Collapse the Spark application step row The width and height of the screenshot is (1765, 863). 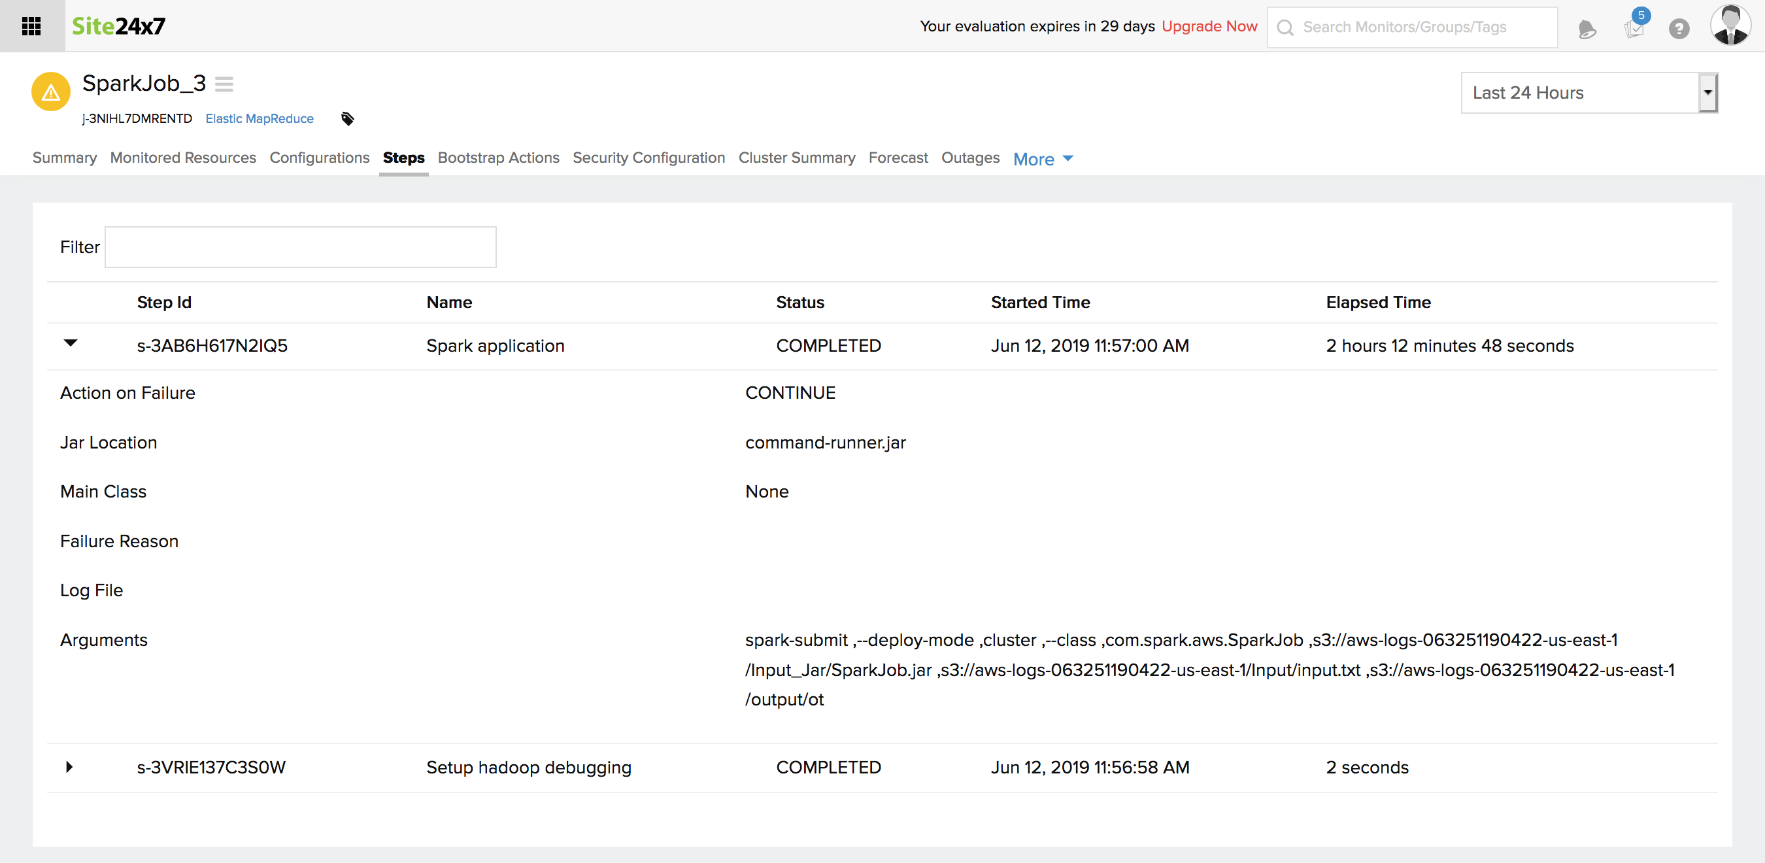click(70, 343)
